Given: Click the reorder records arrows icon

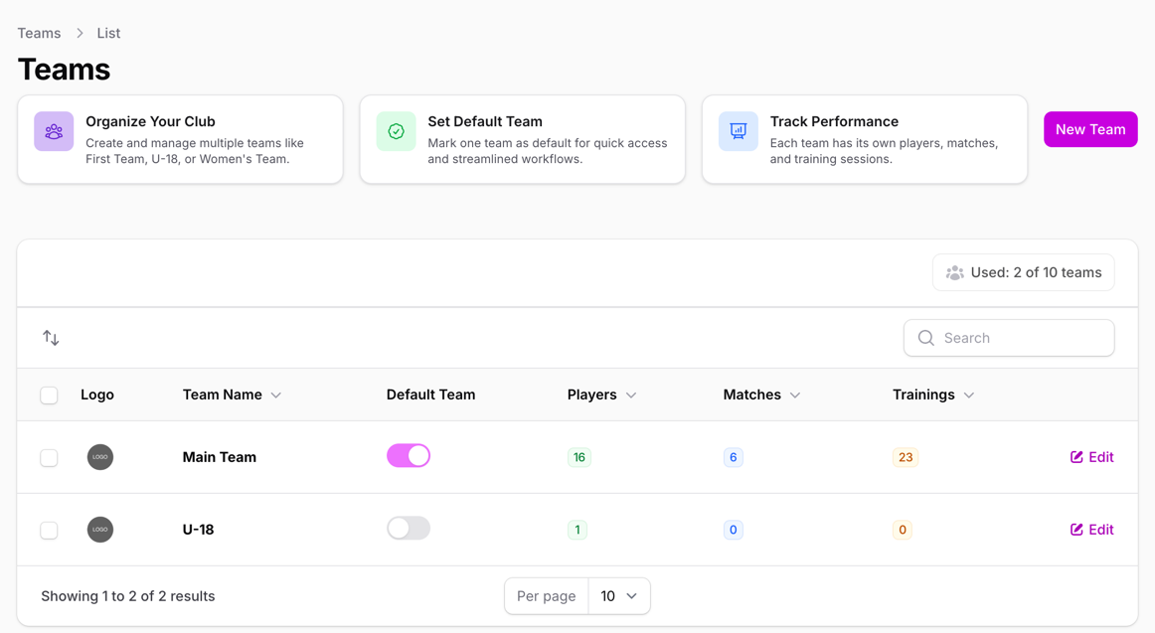Looking at the screenshot, I should [x=51, y=338].
